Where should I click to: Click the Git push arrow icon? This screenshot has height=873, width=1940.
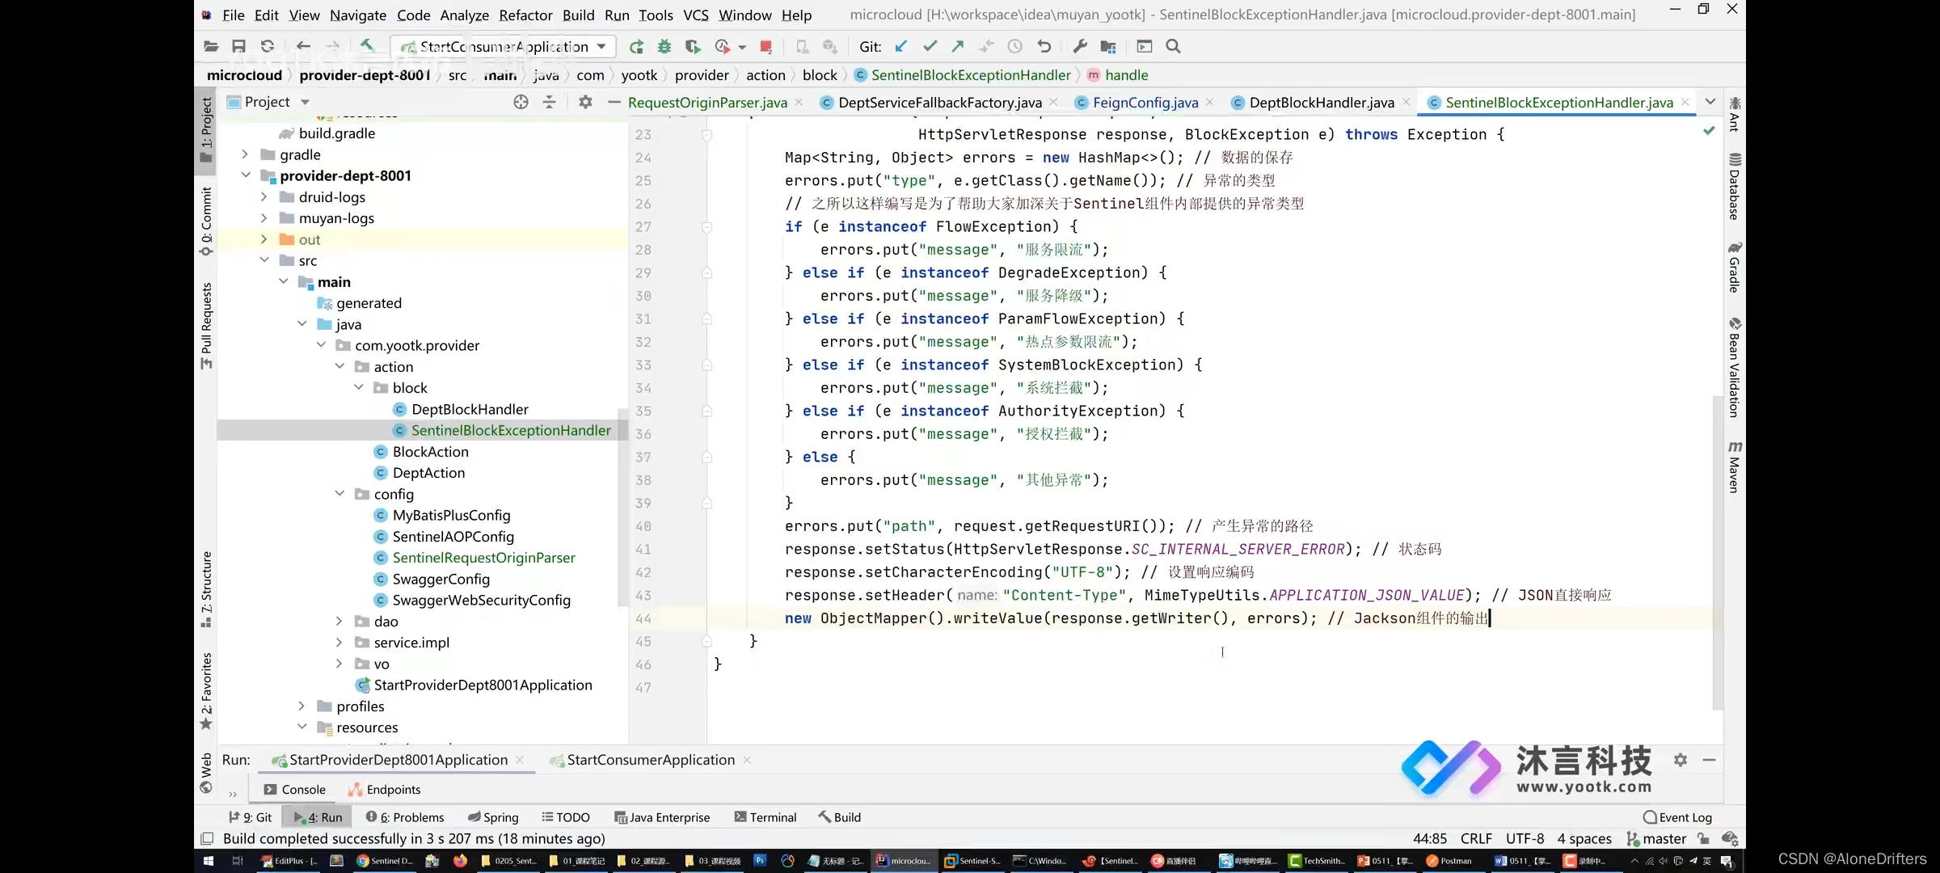click(x=958, y=47)
